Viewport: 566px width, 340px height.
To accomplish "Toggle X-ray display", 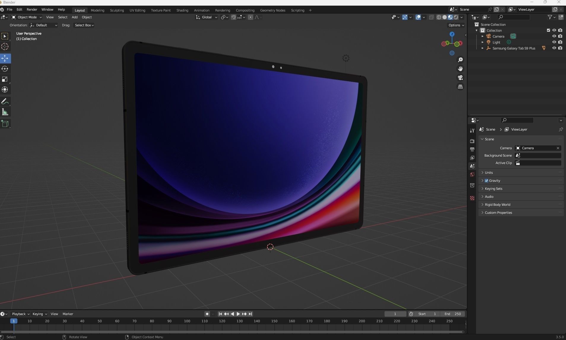I will pyautogui.click(x=431, y=17).
